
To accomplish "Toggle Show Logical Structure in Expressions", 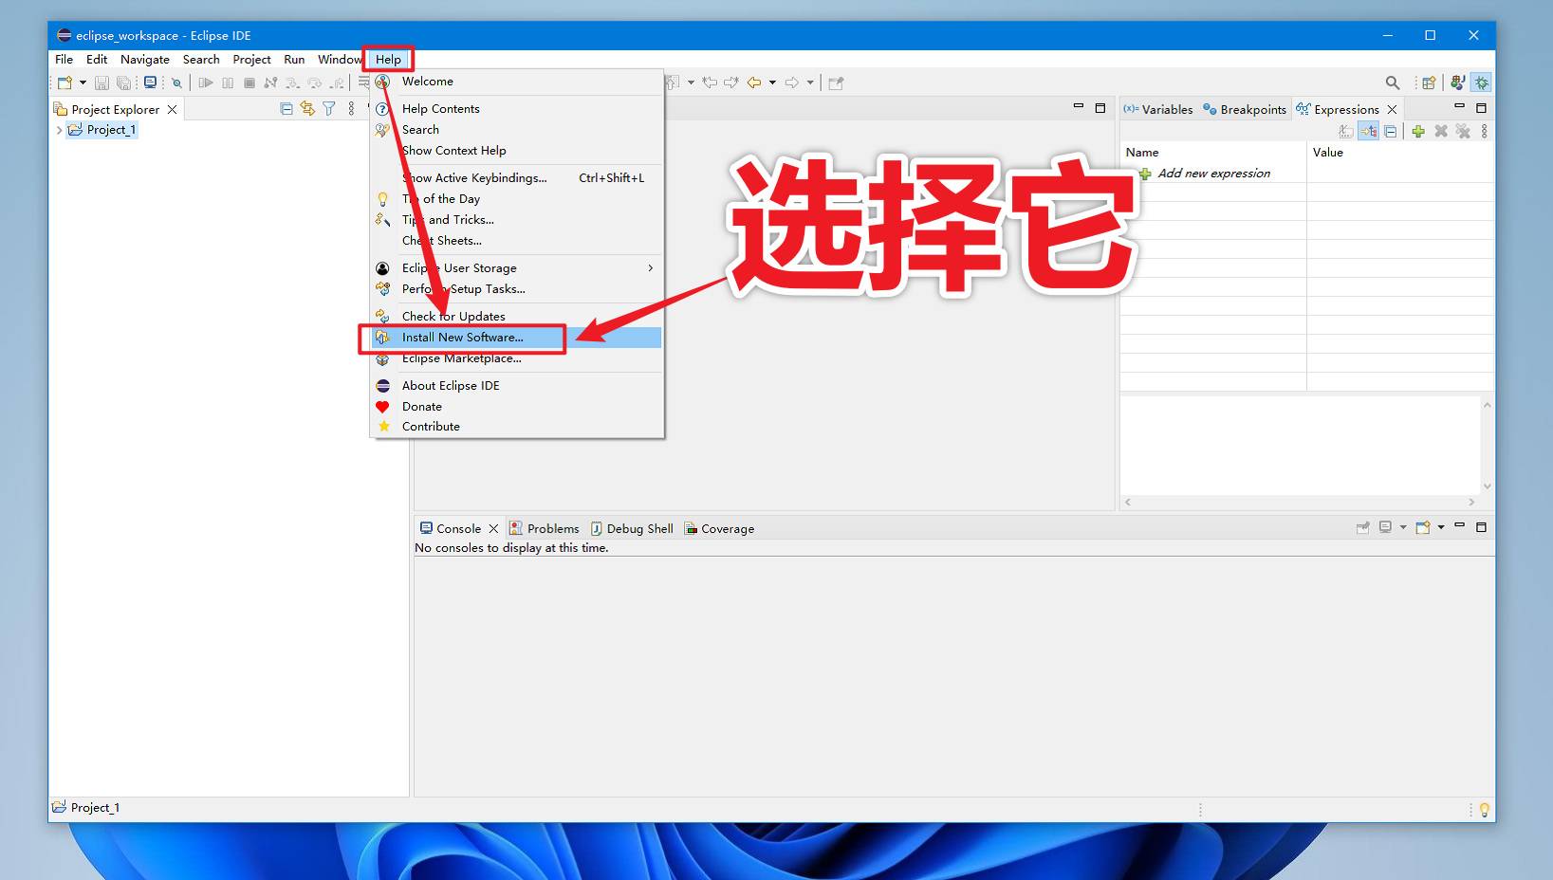I will click(1368, 132).
